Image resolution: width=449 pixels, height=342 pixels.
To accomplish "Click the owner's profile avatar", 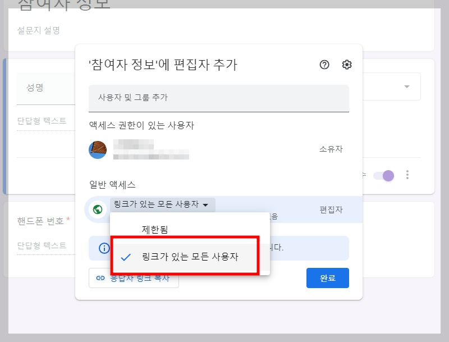I will click(97, 149).
